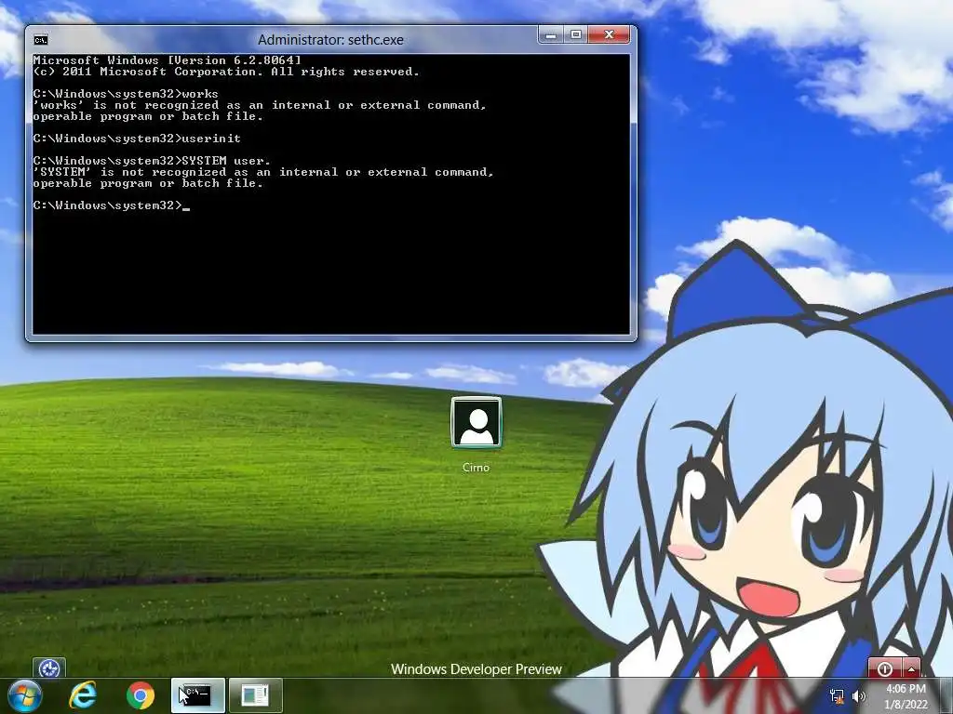Open the Ease of Access button
This screenshot has height=714, width=953.
pos(49,668)
